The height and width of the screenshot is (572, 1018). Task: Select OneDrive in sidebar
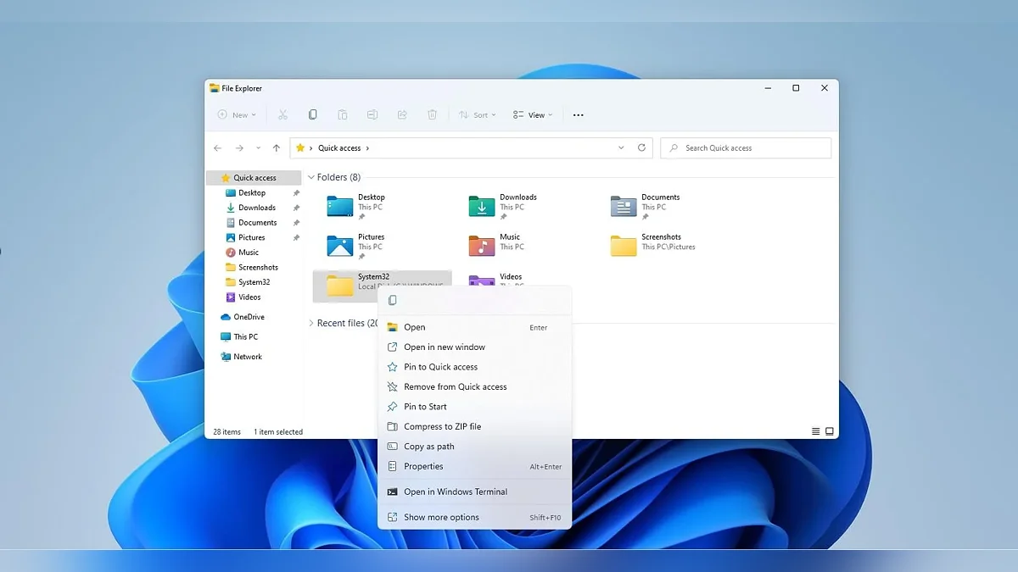[255, 317]
